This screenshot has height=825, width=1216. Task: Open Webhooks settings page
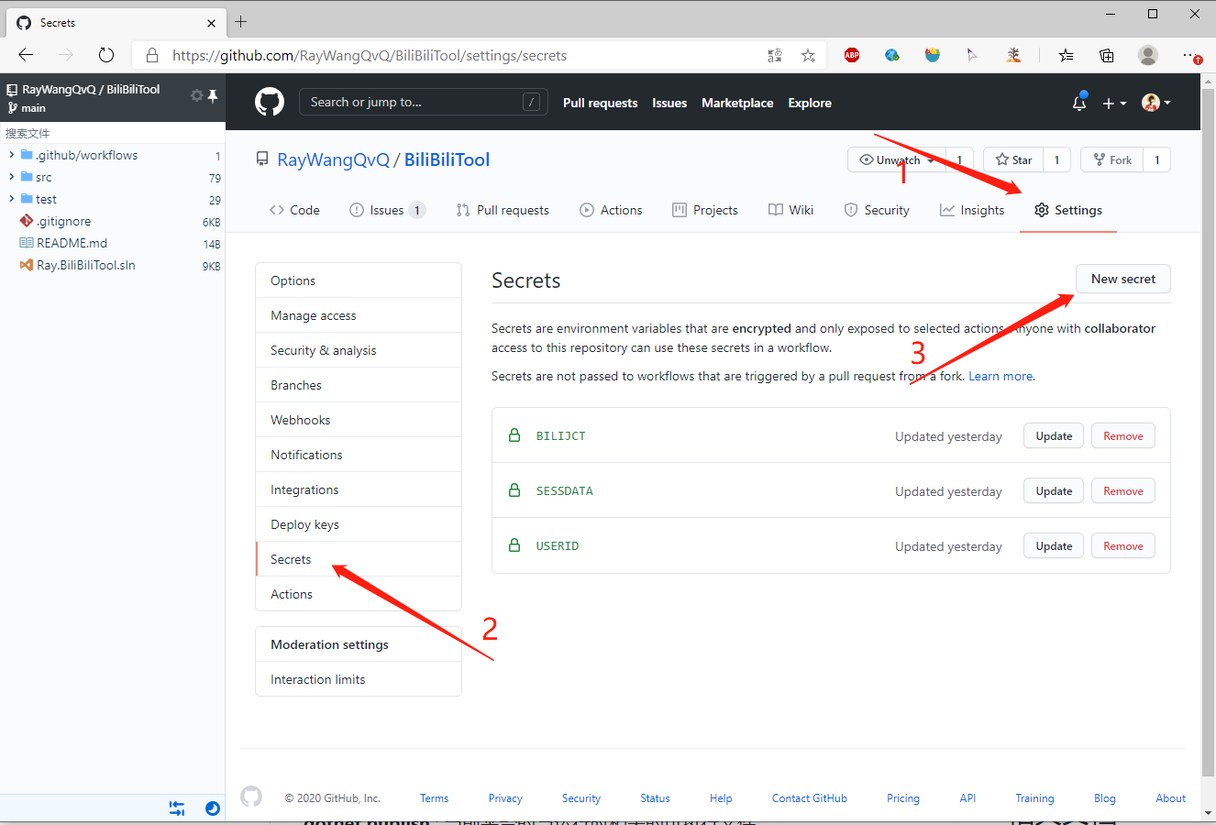point(359,420)
